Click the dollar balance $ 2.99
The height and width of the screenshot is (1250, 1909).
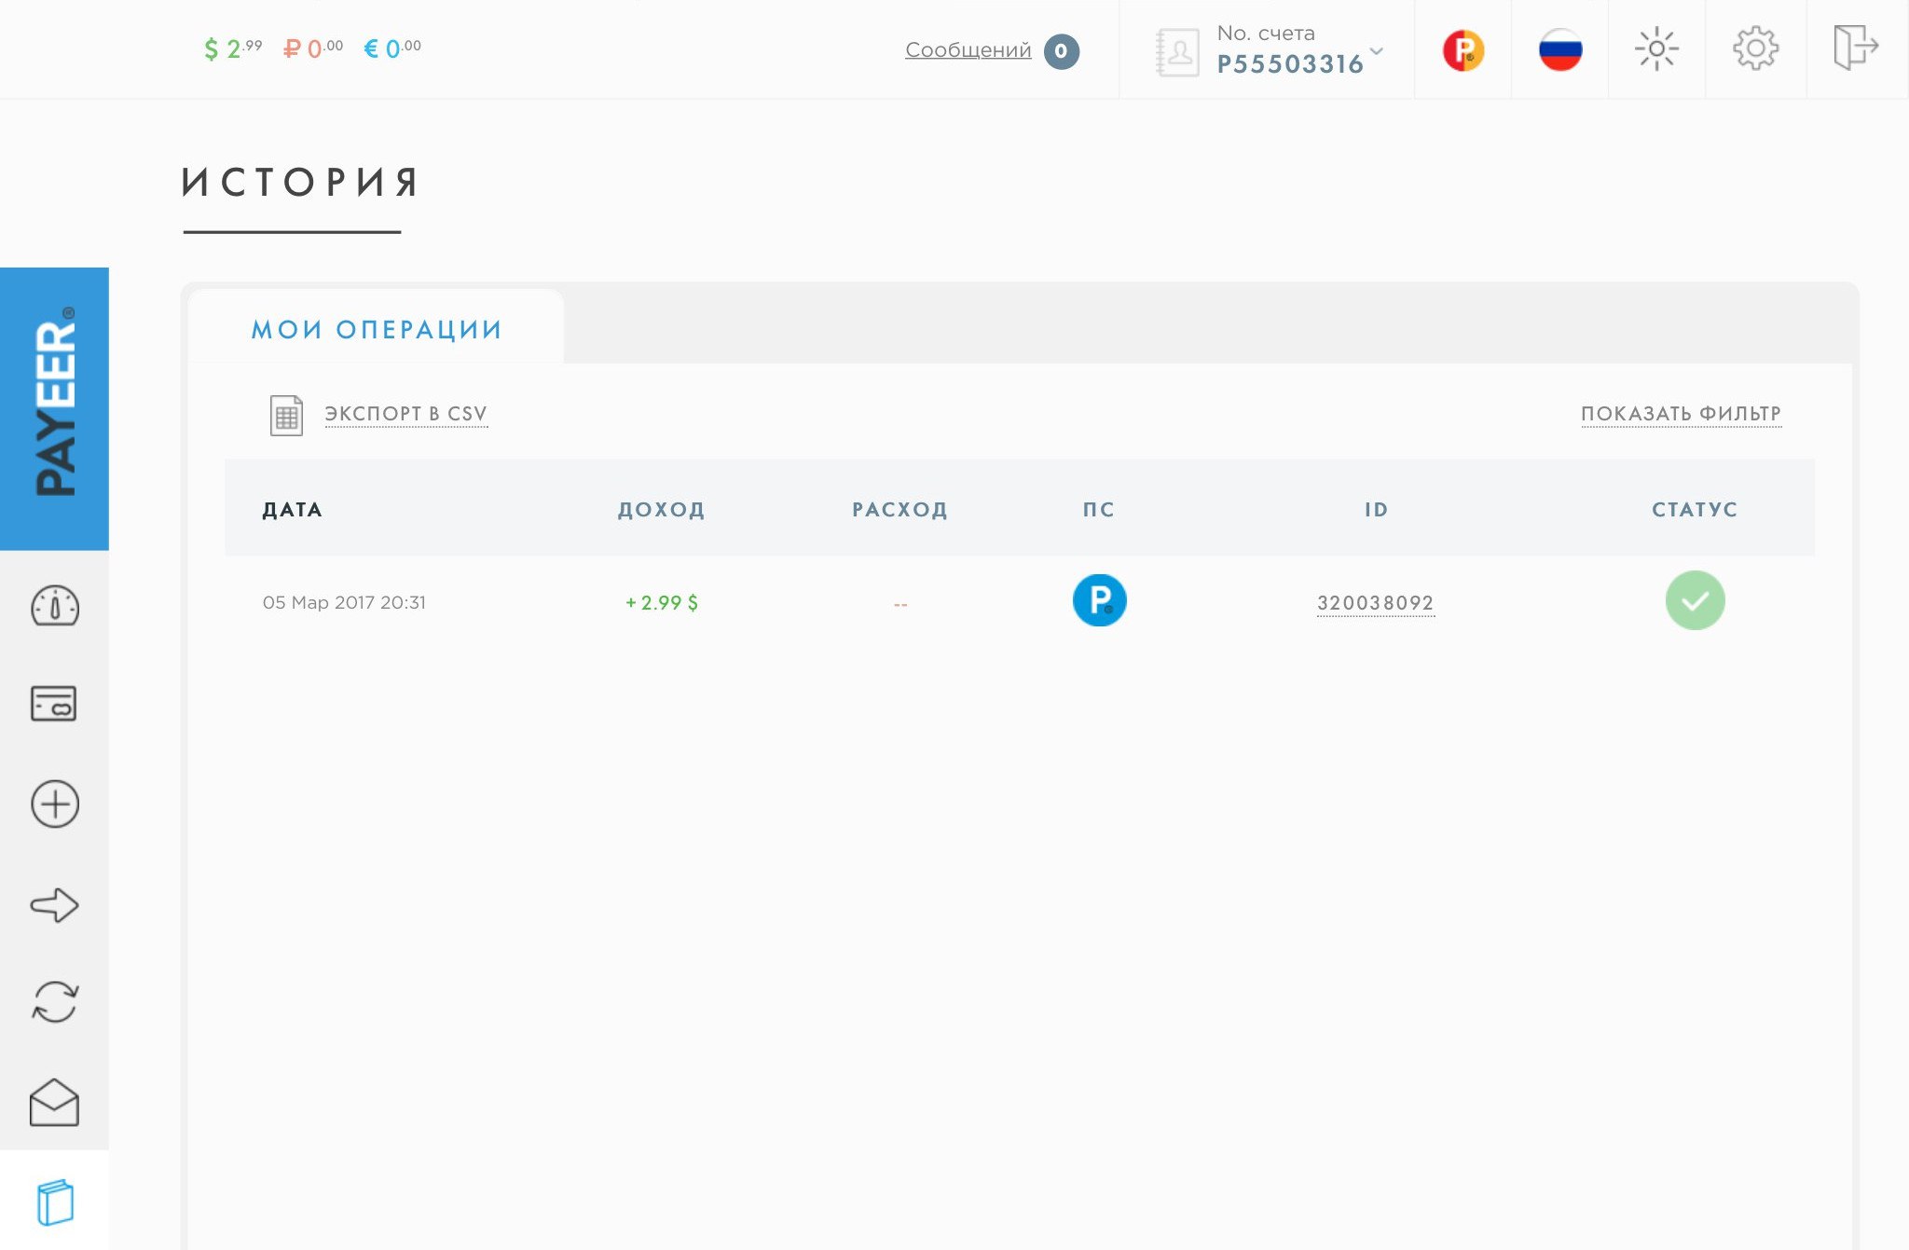pyautogui.click(x=233, y=48)
